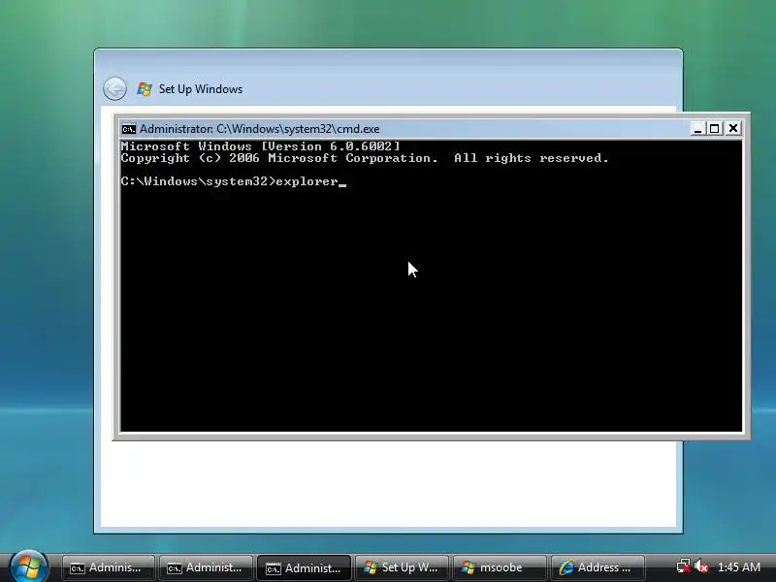Maximize the Administrator cmd.exe window
776x582 pixels.
click(x=715, y=129)
